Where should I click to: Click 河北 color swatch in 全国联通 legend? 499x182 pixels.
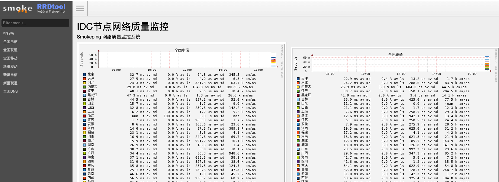298,83
